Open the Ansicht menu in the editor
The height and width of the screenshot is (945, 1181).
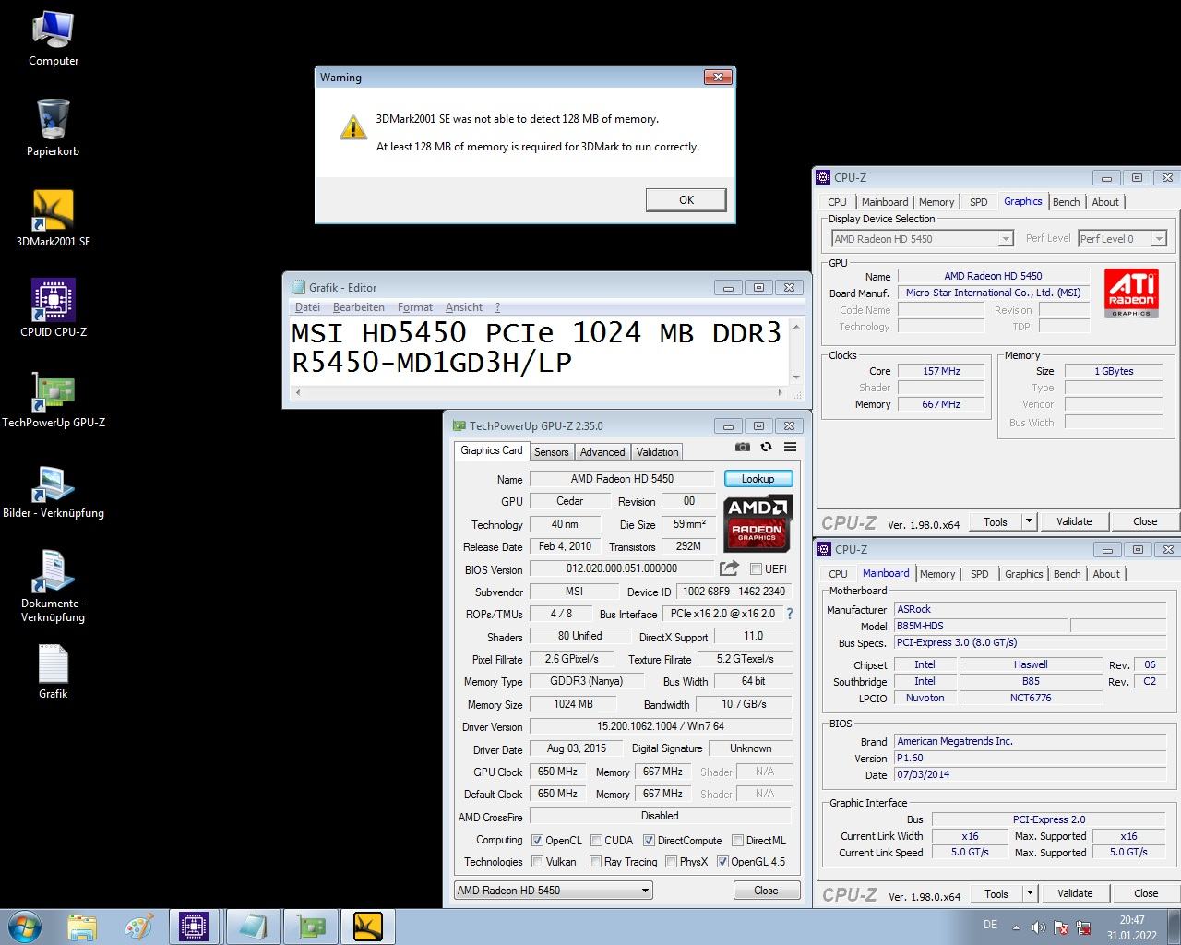(464, 307)
